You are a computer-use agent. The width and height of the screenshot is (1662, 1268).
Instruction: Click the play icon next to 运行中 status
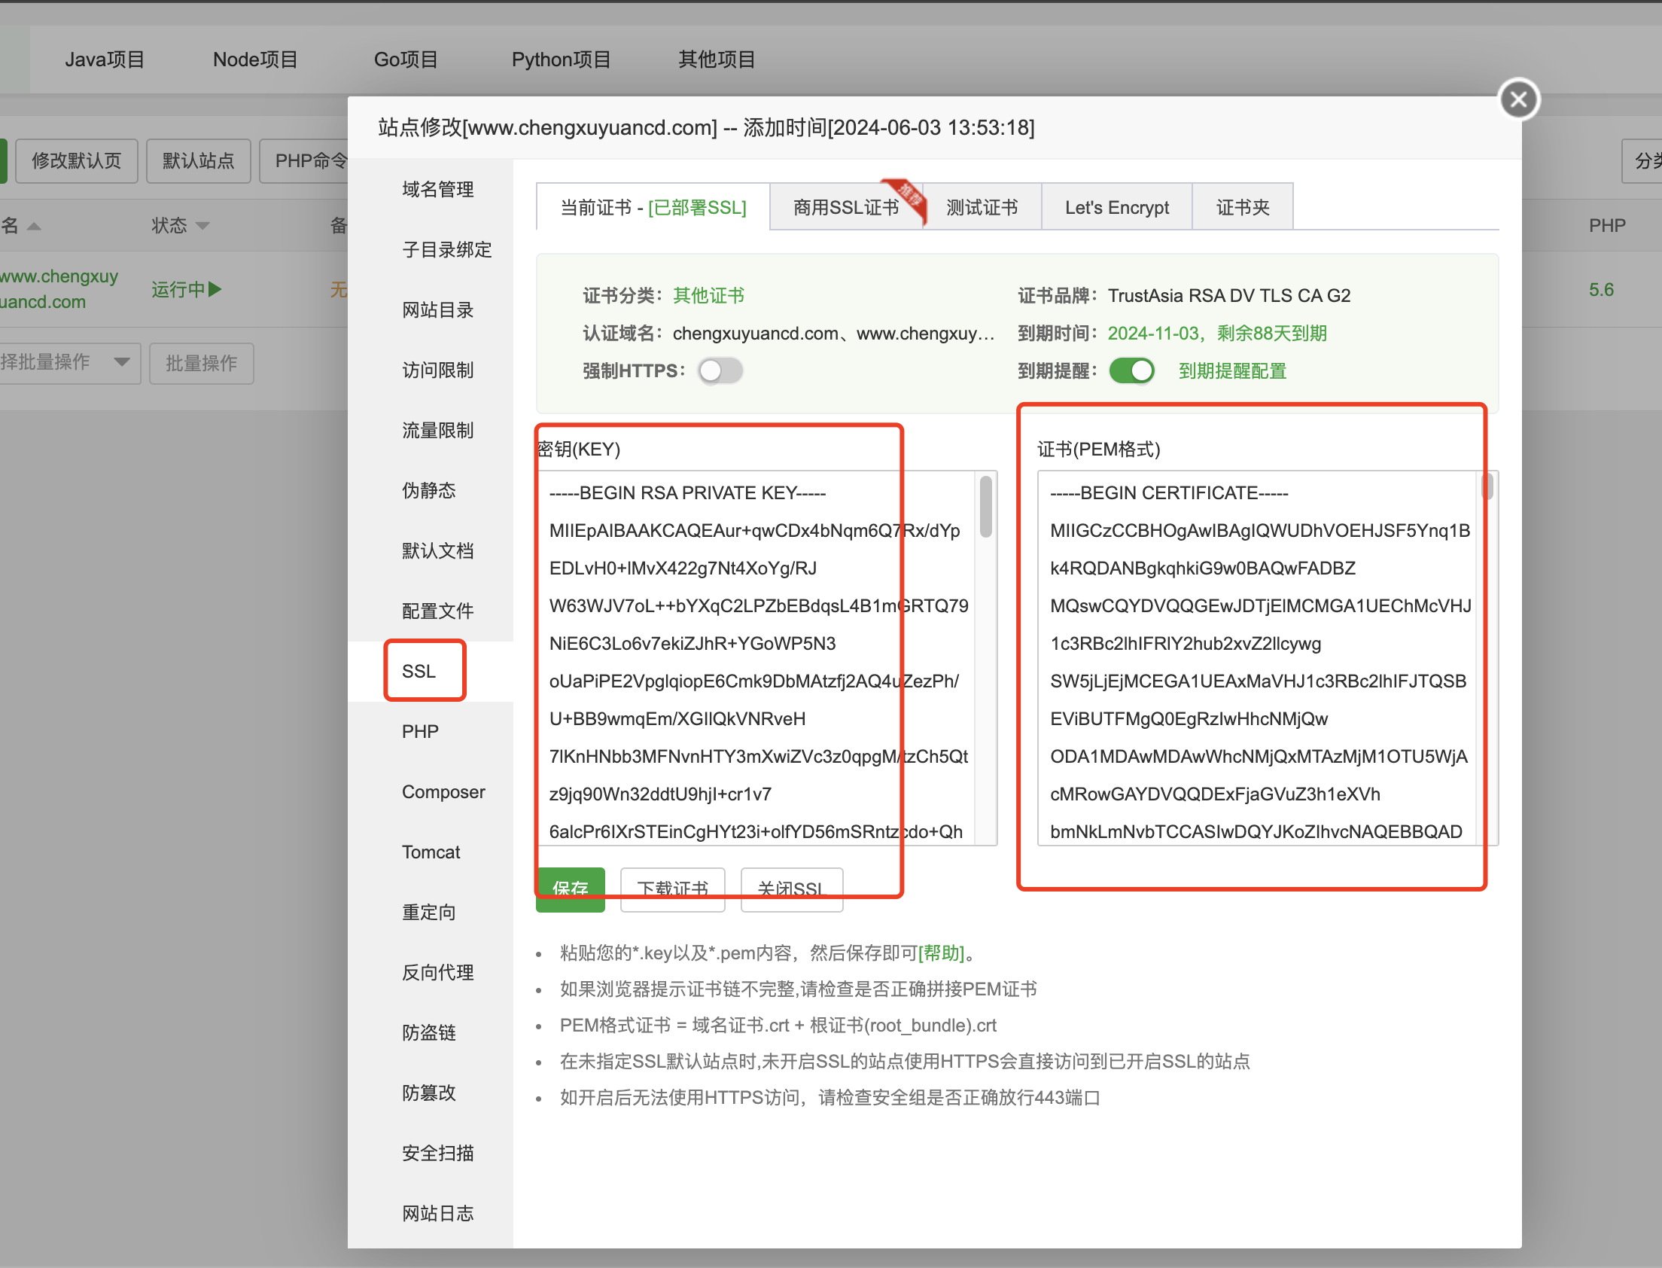214,288
